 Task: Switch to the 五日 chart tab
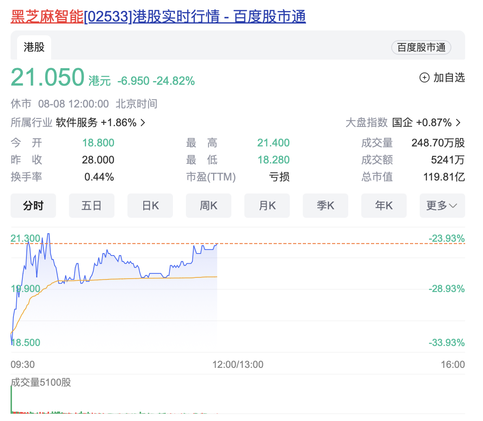pyautogui.click(x=91, y=206)
